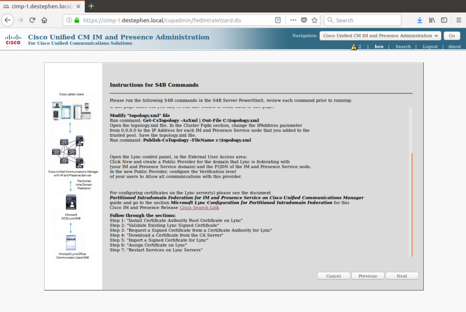Show sidebars toolbar icon

point(444,20)
